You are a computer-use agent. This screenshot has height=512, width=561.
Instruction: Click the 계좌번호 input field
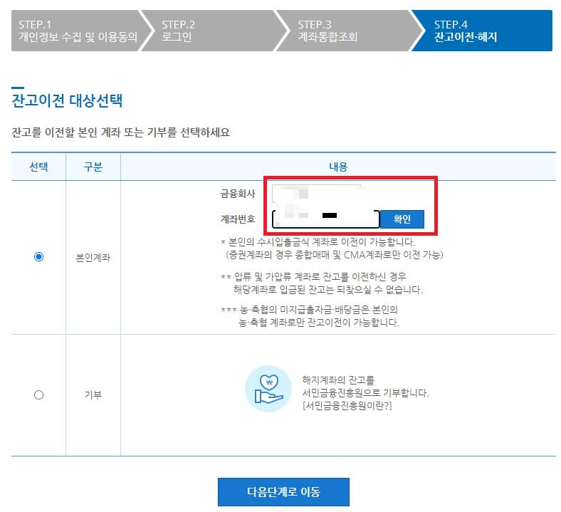click(x=325, y=219)
